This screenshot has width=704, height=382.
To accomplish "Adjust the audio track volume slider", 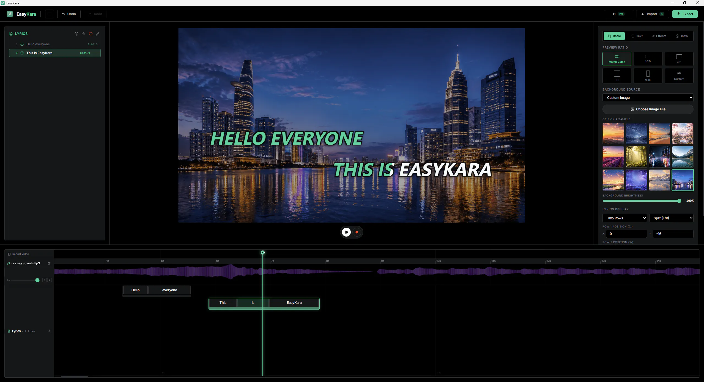I will tap(25, 280).
